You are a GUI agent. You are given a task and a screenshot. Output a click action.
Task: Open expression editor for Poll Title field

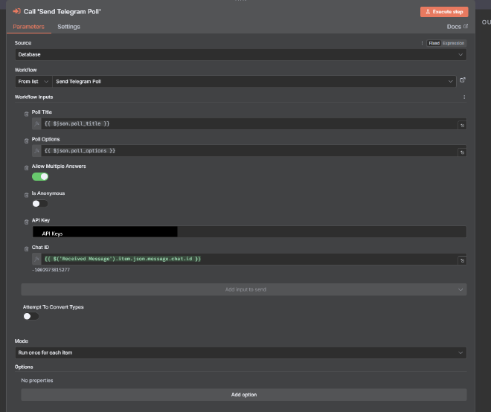462,126
